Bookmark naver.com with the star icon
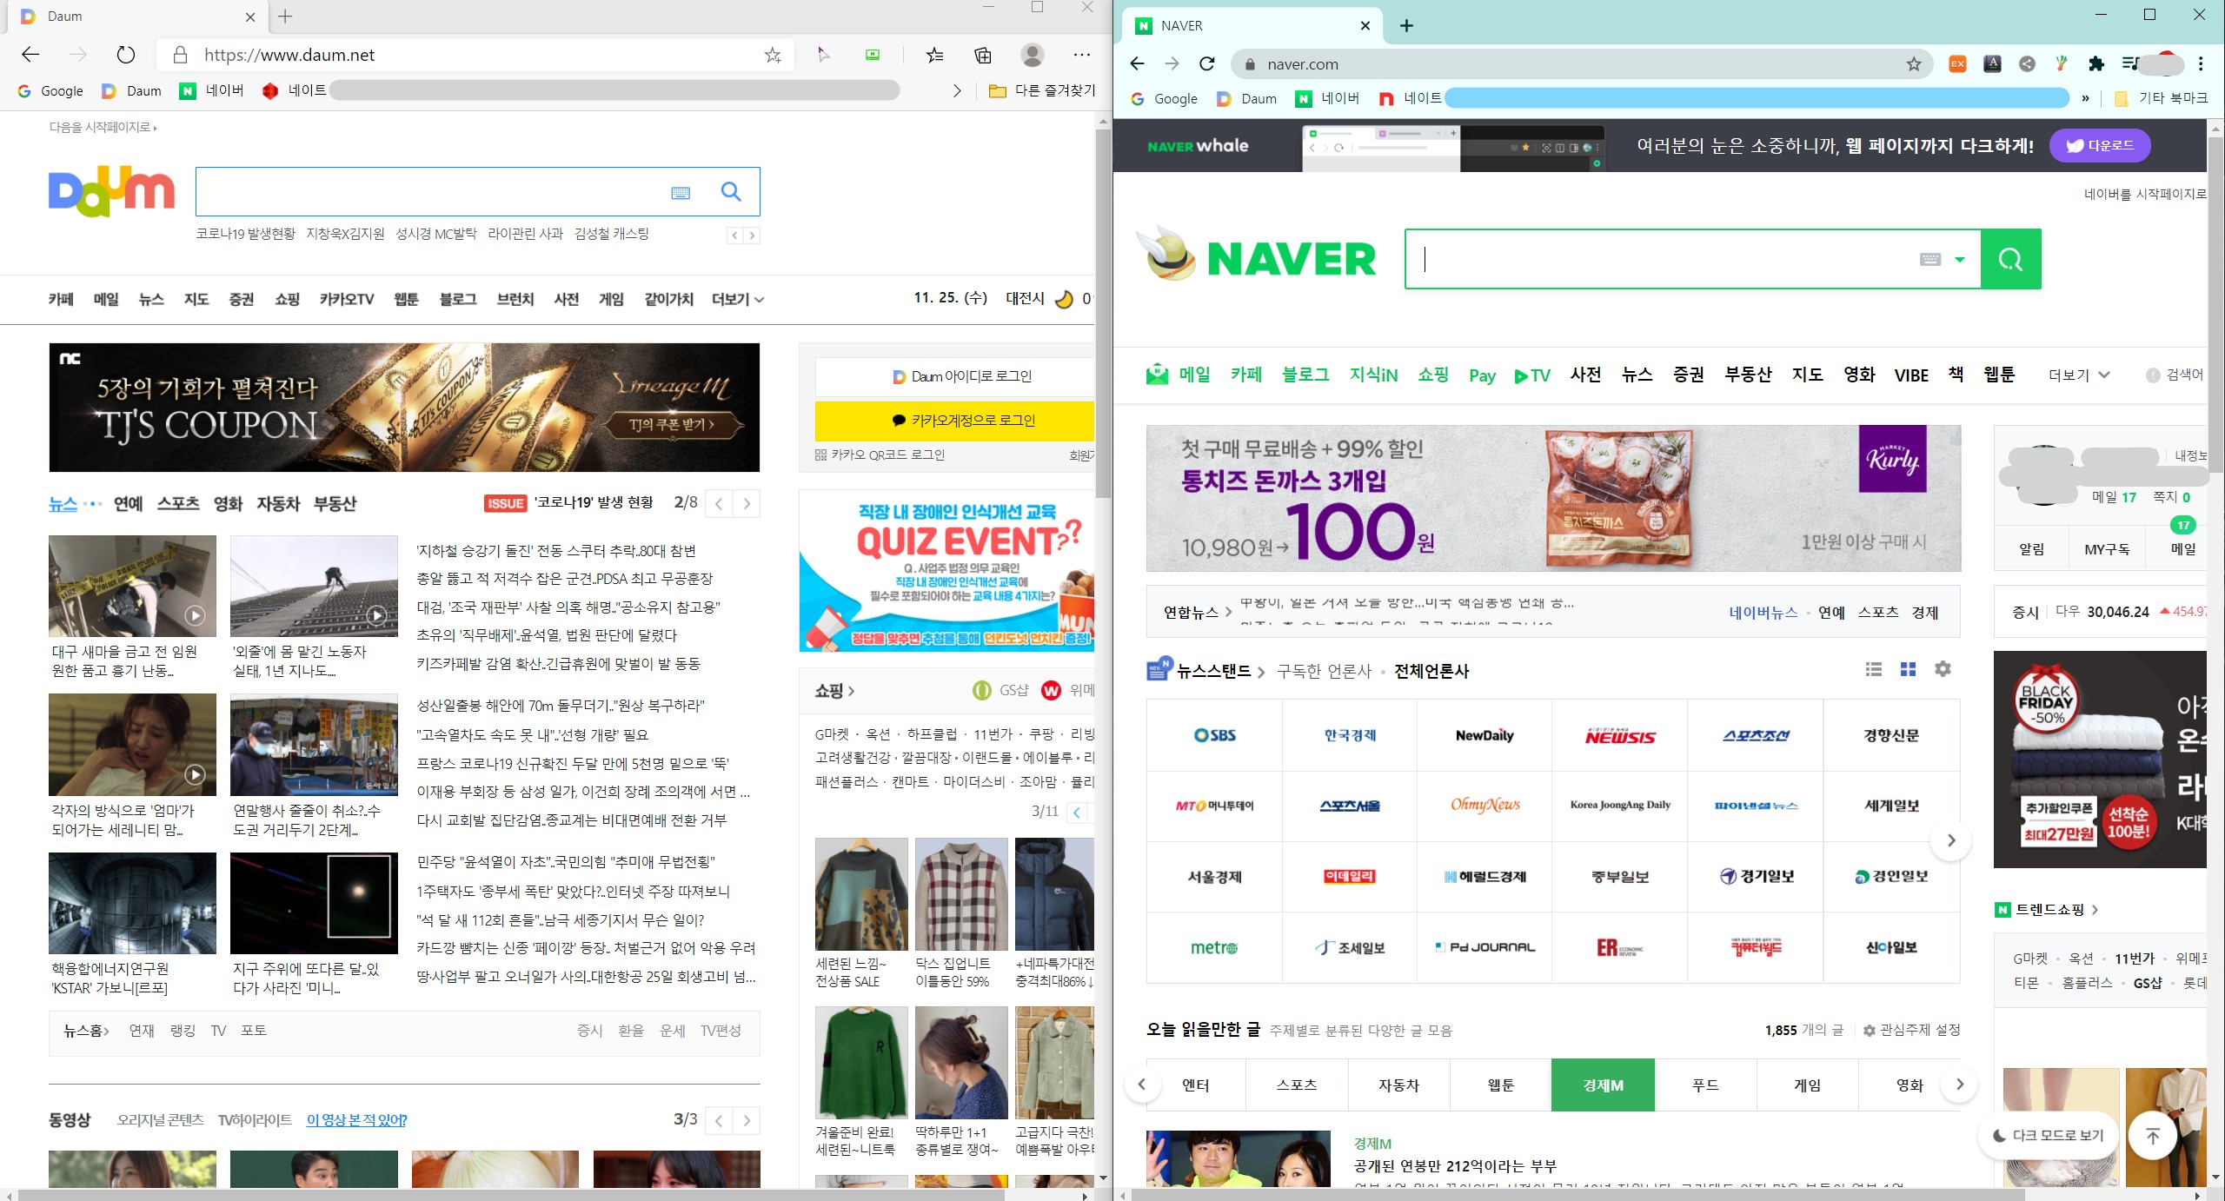Screen dimensions: 2225x1201 pos(1914,63)
